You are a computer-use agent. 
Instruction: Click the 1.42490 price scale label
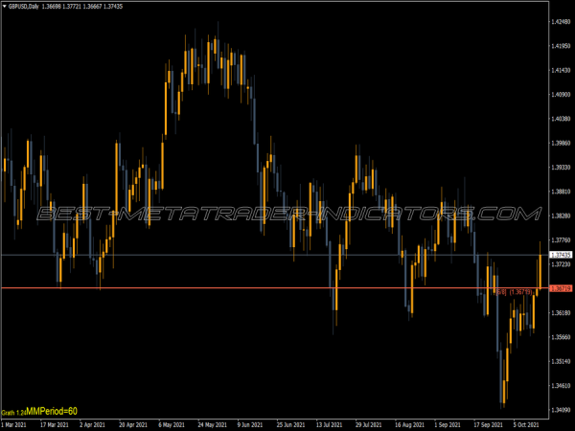[561, 21]
